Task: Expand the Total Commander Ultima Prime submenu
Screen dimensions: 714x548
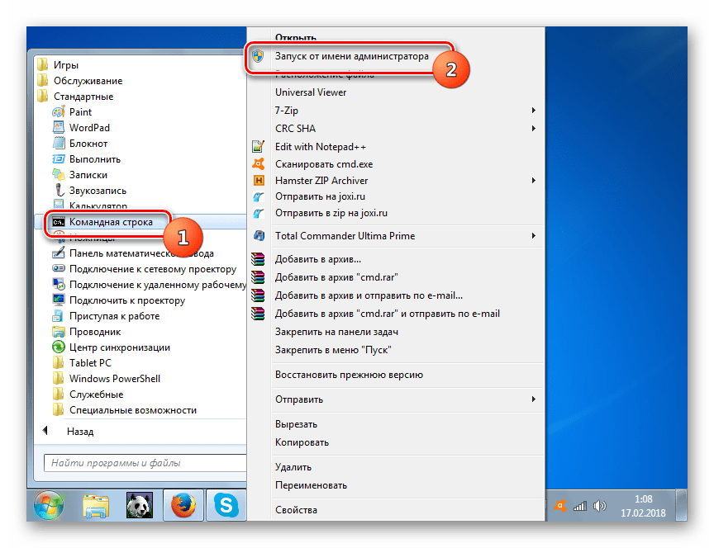Action: [533, 235]
